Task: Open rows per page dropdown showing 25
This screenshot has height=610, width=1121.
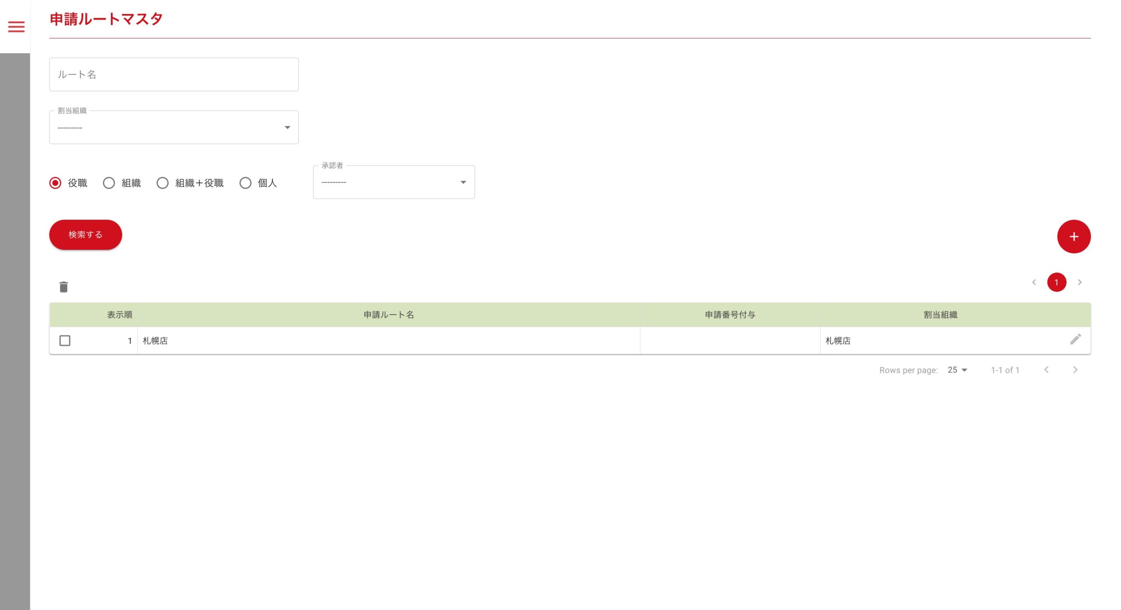Action: coord(957,370)
